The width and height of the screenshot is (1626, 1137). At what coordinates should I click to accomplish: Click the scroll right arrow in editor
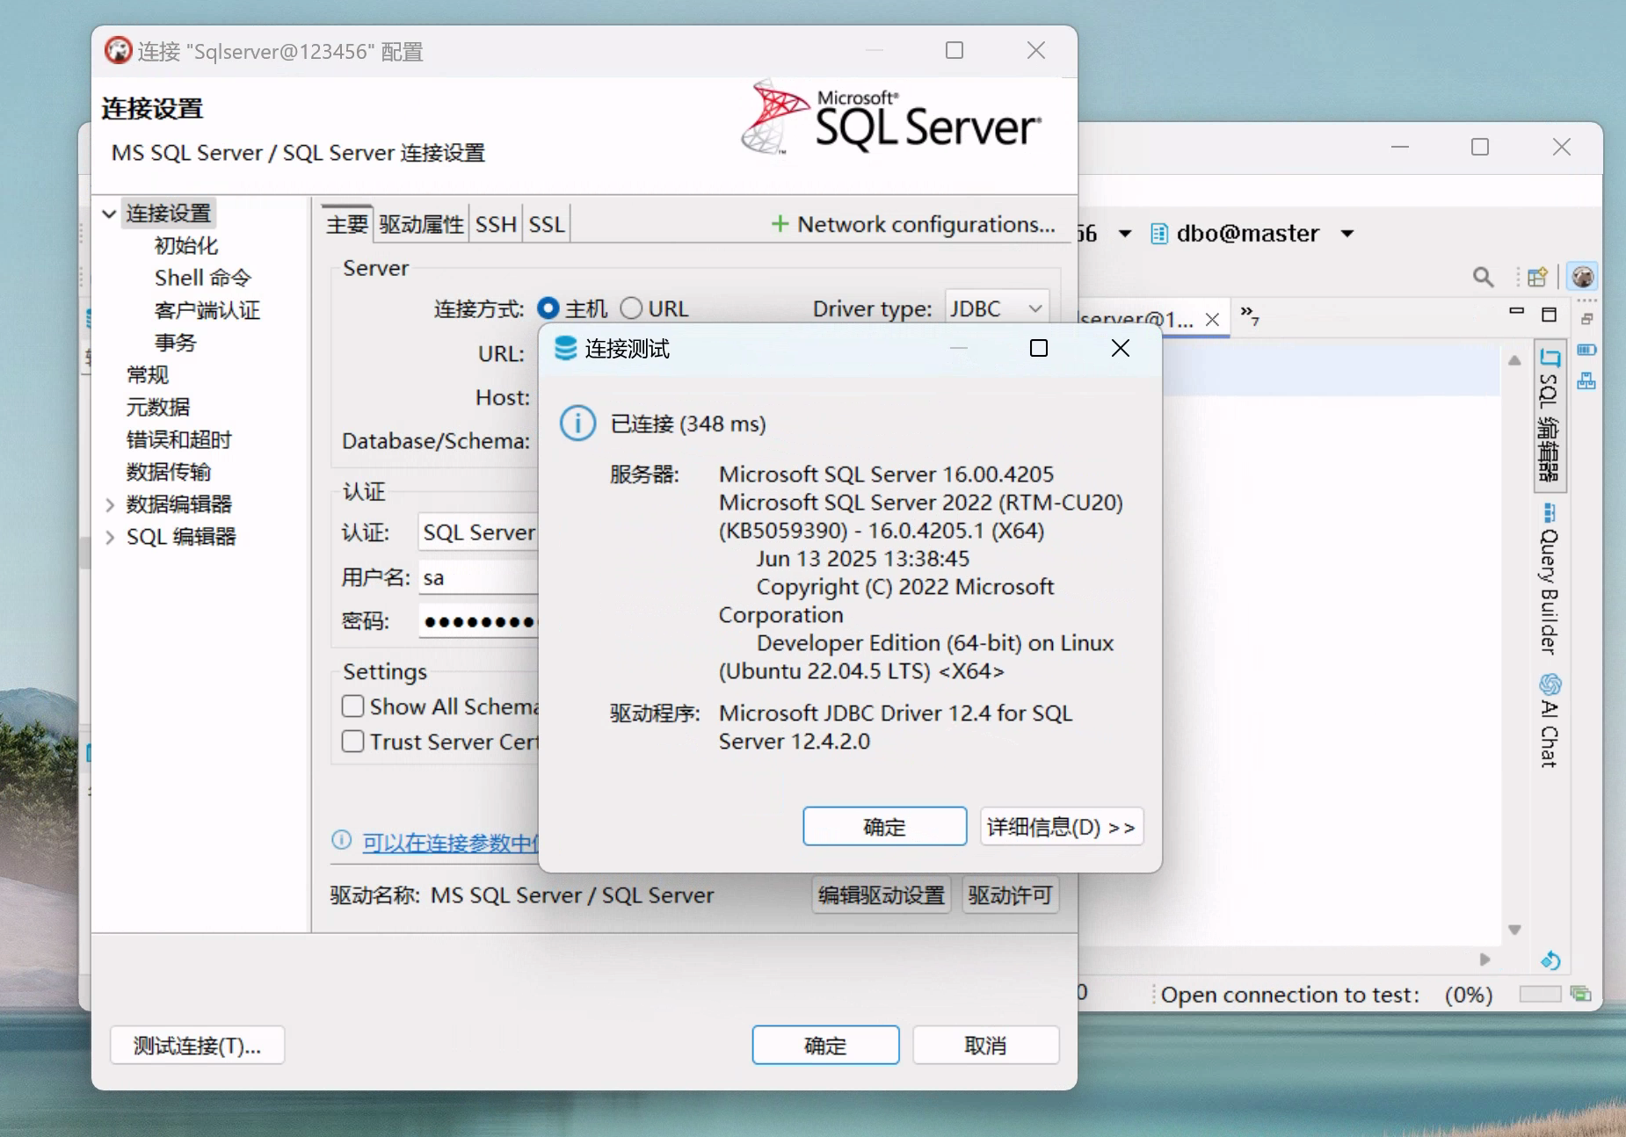(1484, 960)
